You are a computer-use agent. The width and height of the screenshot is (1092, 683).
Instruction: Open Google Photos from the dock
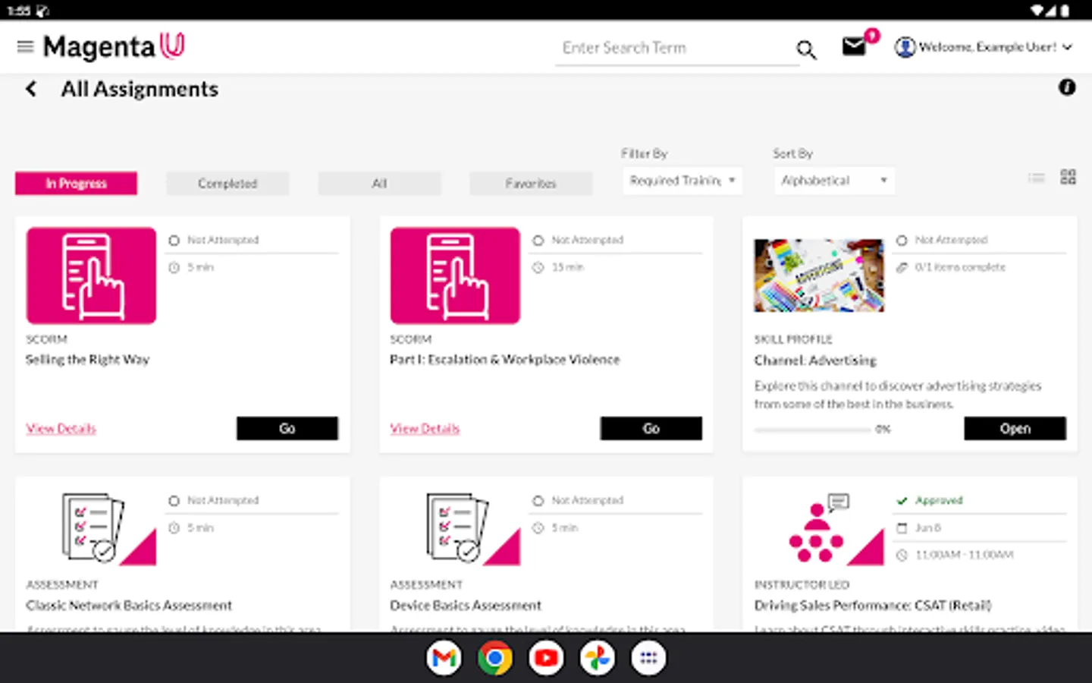pyautogui.click(x=597, y=658)
